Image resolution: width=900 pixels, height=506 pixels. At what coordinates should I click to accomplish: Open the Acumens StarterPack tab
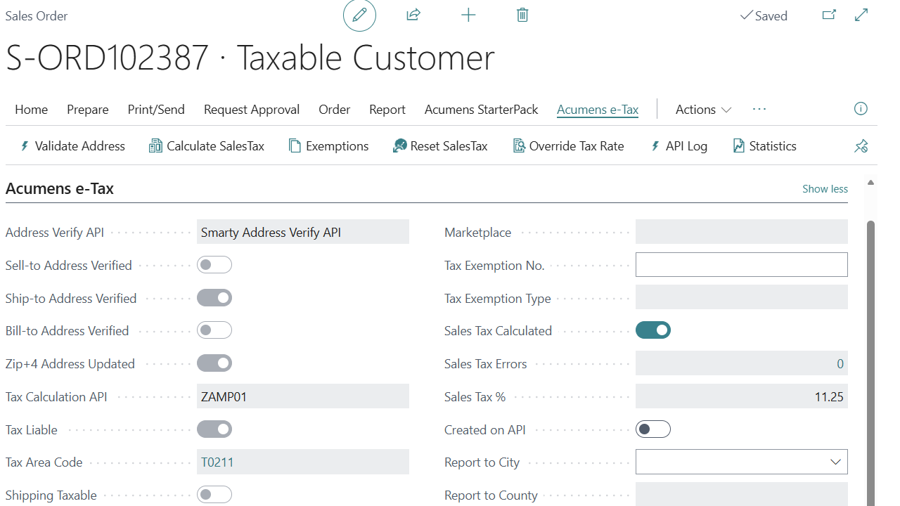click(482, 110)
